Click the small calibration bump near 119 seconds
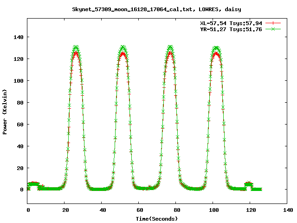 pos(249,184)
